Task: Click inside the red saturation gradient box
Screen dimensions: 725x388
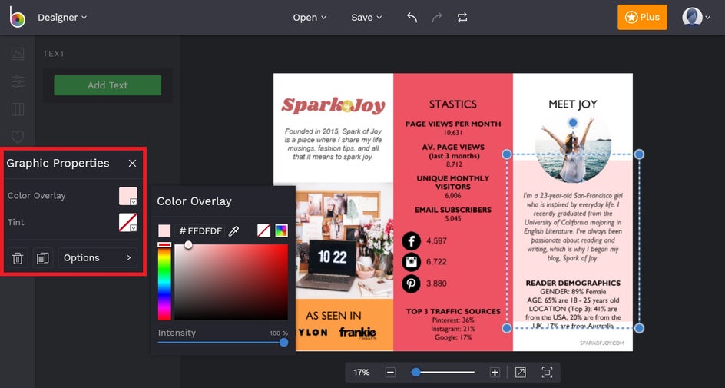Action: click(231, 282)
